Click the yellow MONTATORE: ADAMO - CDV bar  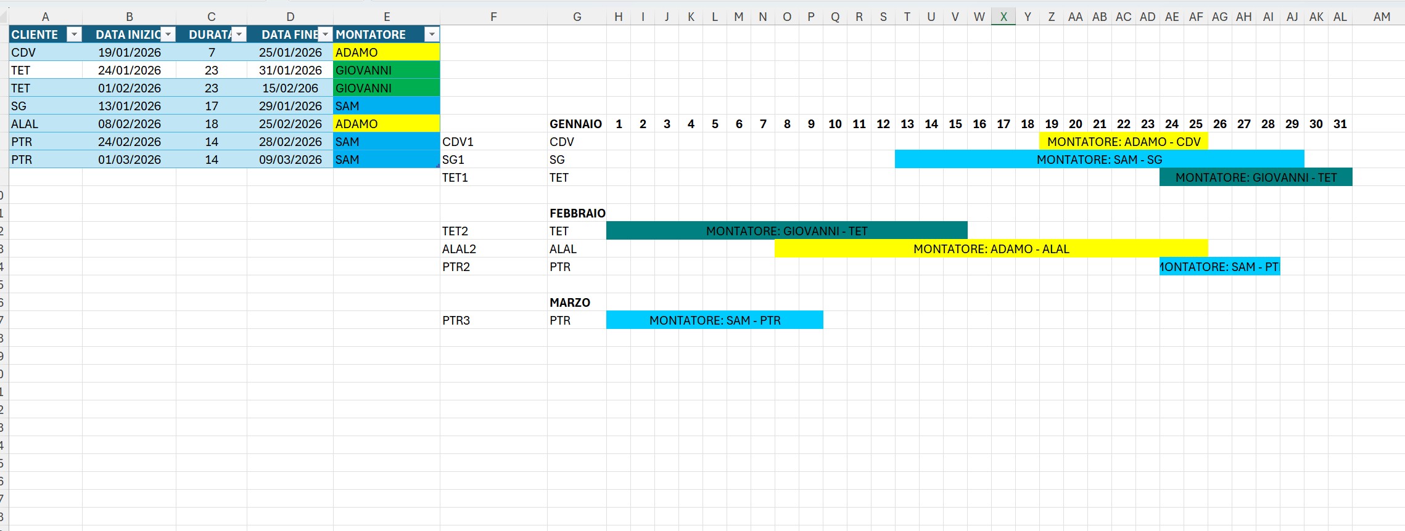click(1123, 142)
